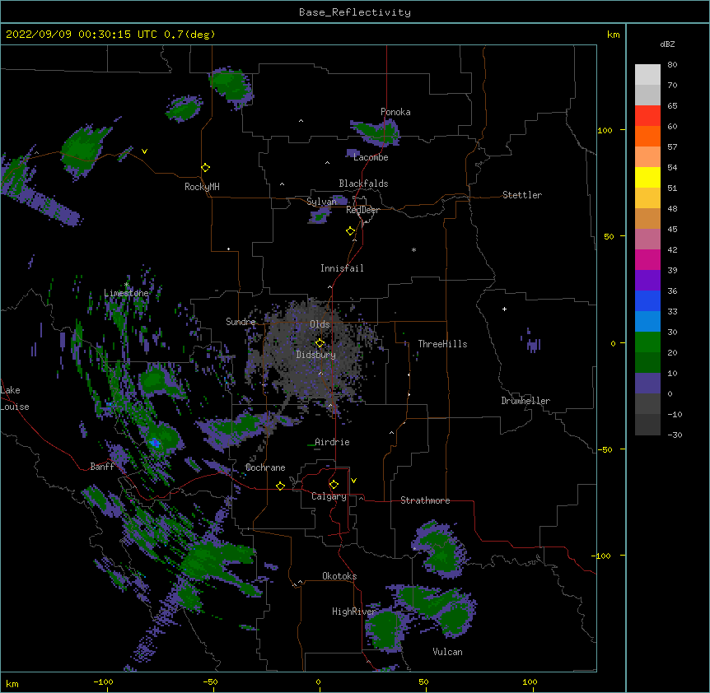Select the Limestone label

[x=126, y=293]
